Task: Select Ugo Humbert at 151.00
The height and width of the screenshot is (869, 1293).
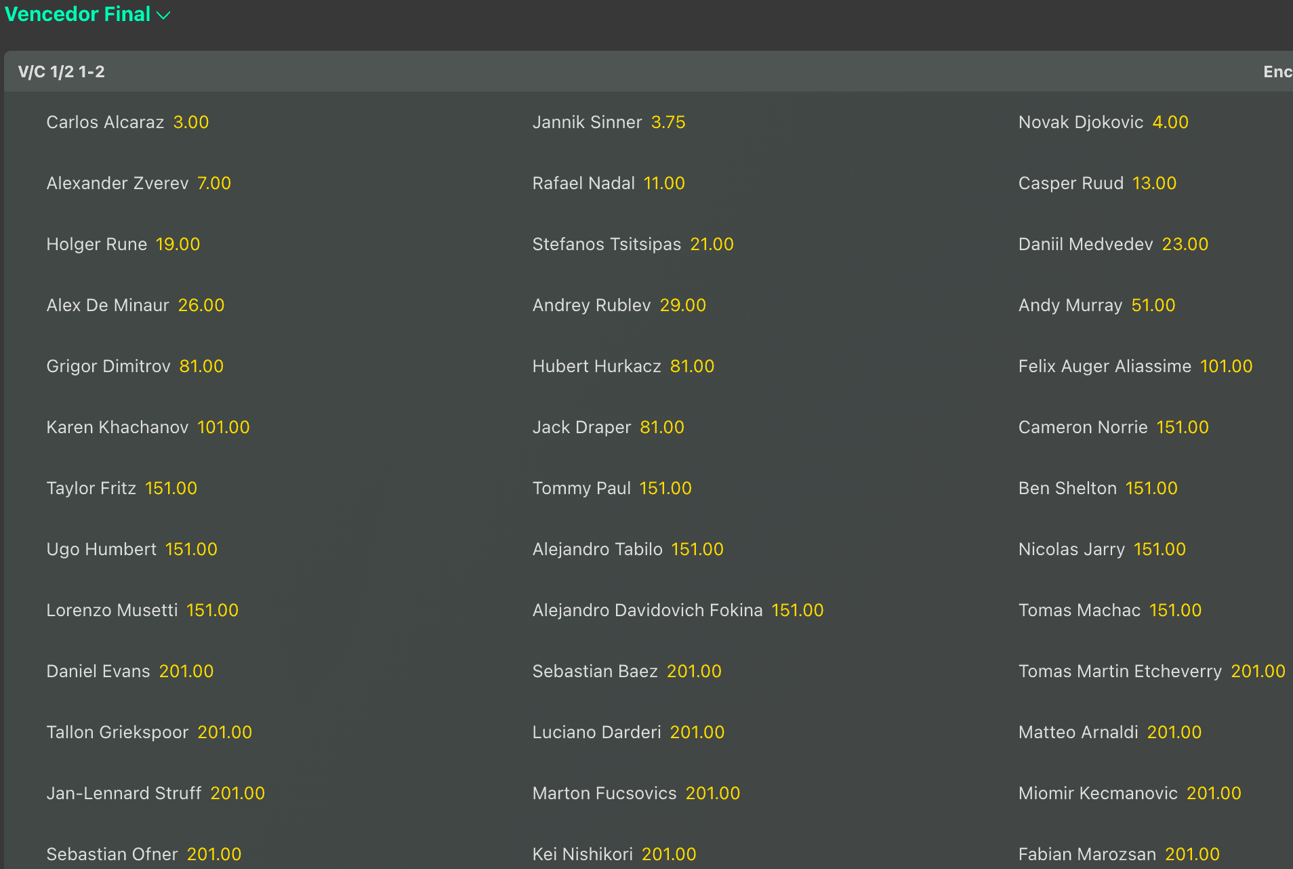Action: 132,549
